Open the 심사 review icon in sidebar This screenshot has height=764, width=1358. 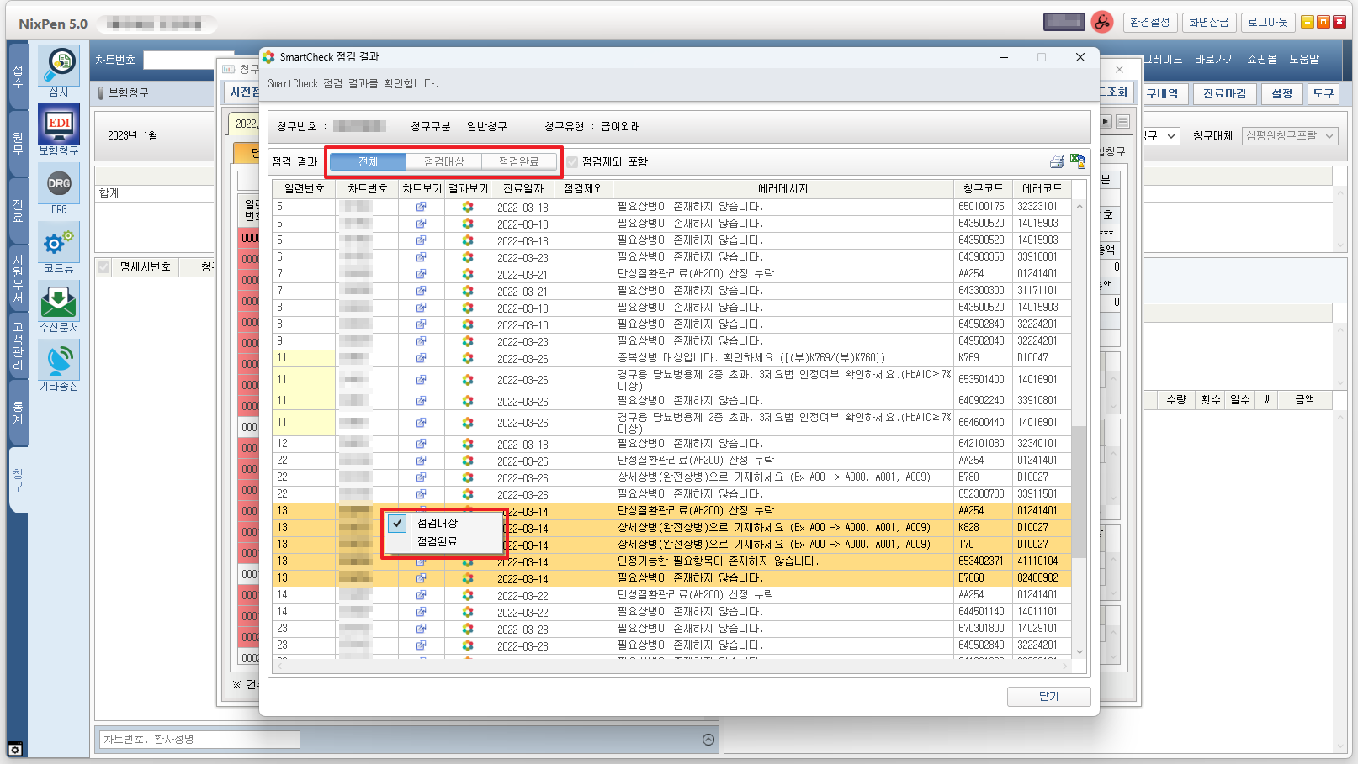click(59, 66)
